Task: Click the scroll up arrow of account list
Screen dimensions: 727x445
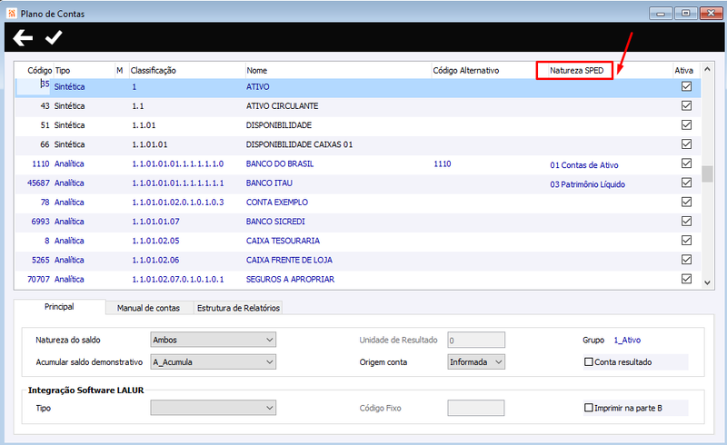Action: coord(707,69)
